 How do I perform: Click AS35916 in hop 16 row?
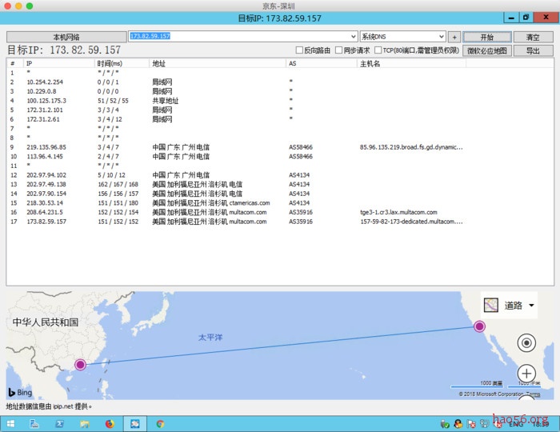(301, 212)
